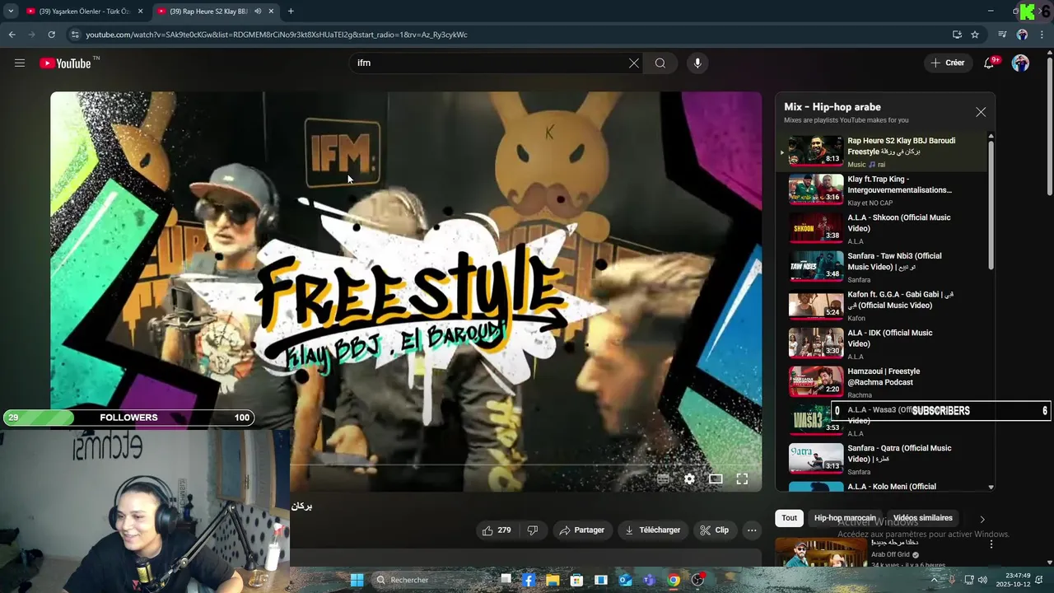The height and width of the screenshot is (593, 1054).
Task: Open Chrome tab search dropdown
Action: [11, 12]
